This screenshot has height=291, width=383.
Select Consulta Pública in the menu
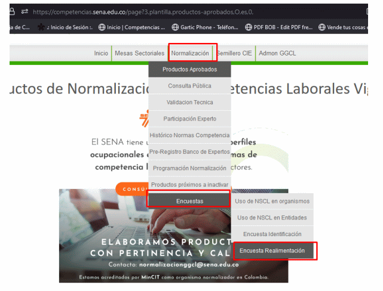(189, 86)
